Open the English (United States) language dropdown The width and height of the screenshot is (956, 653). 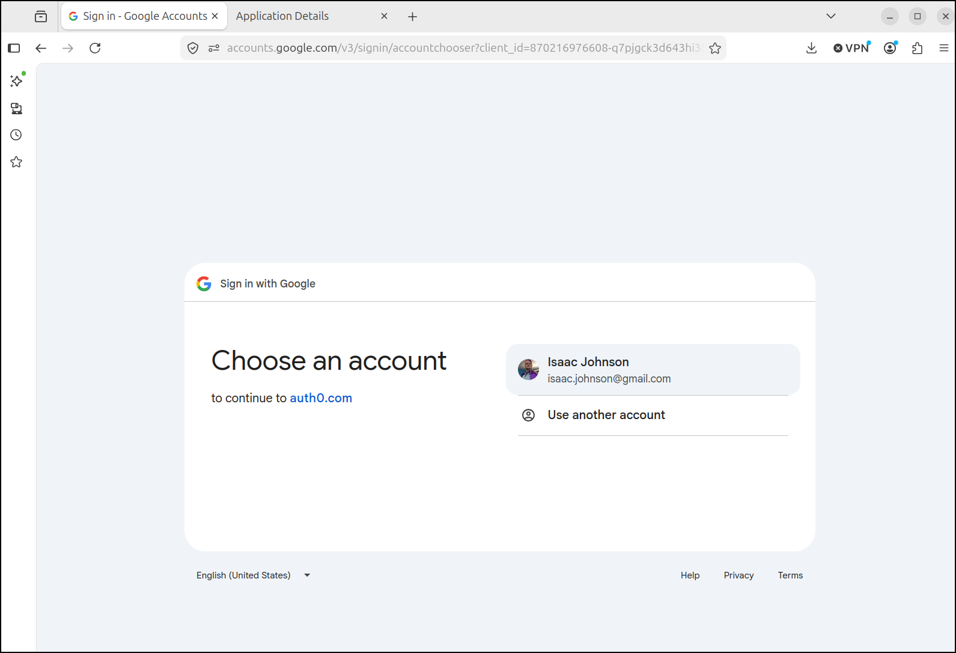[x=254, y=575]
